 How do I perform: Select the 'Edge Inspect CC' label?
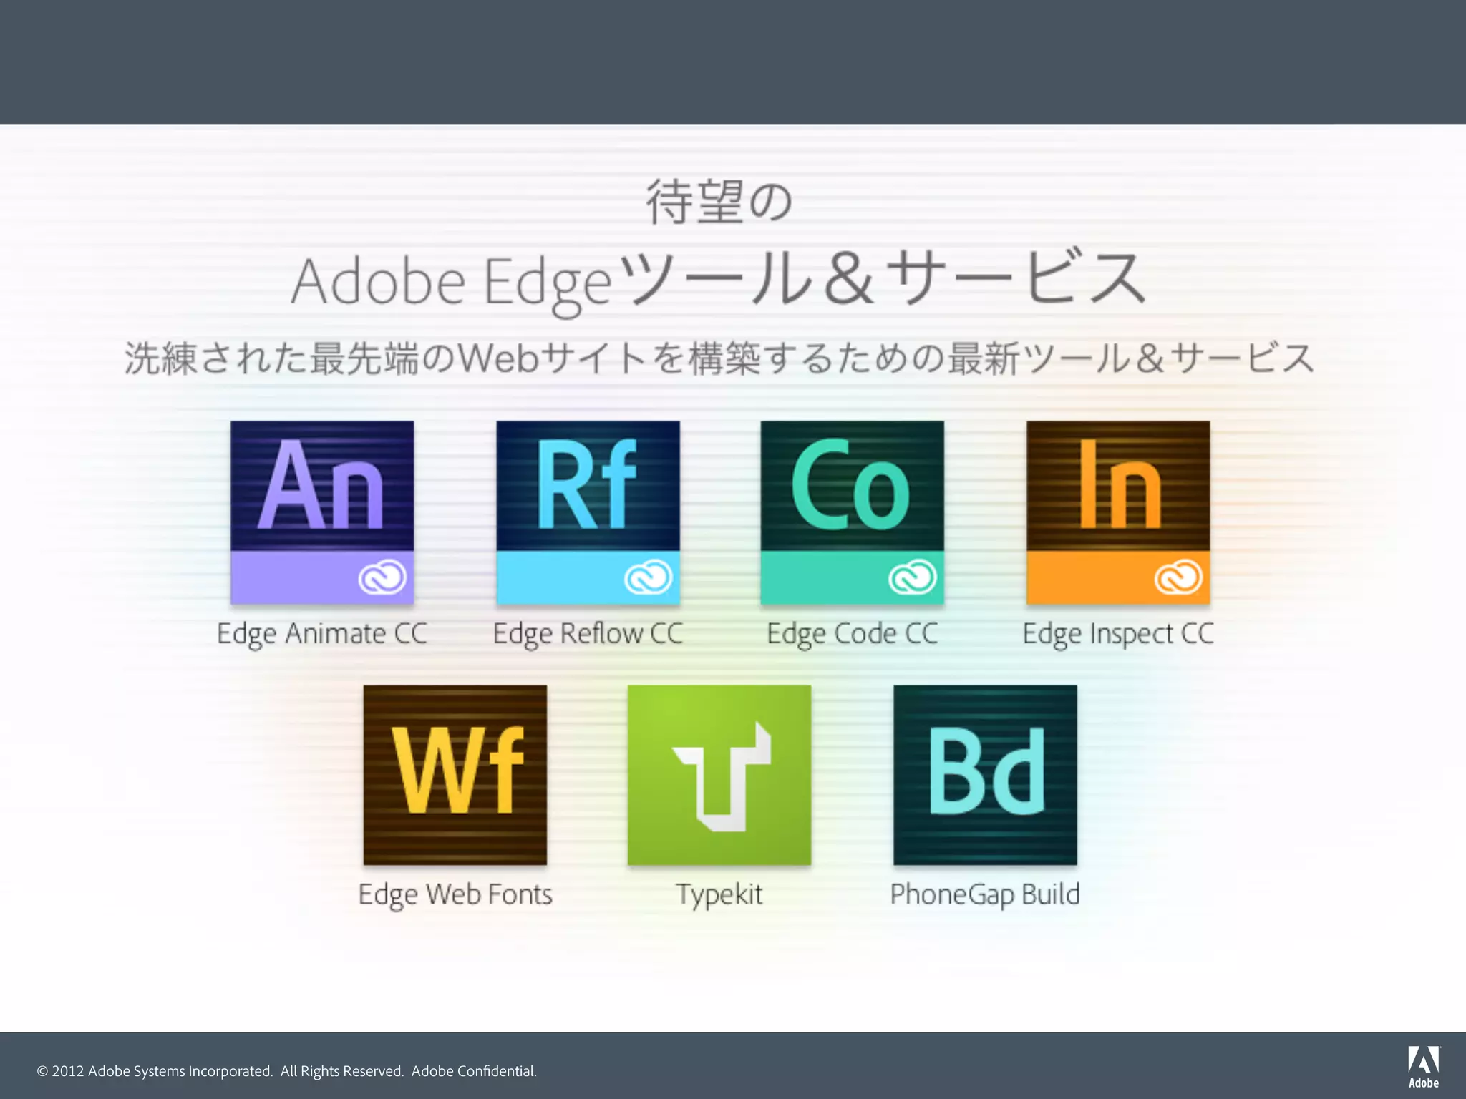pyautogui.click(x=1118, y=635)
